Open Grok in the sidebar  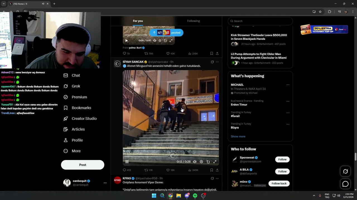72,86
